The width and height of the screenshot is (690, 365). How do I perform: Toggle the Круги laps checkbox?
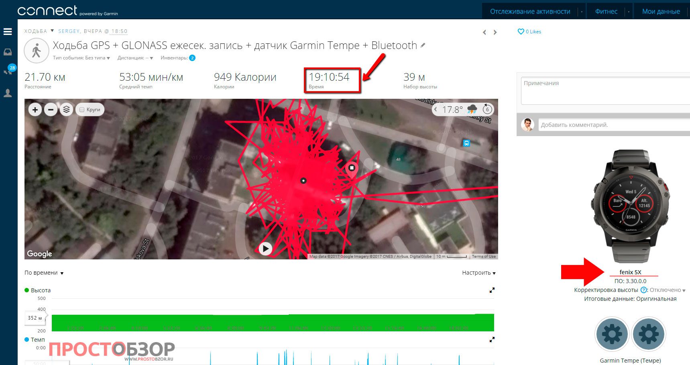pos(82,110)
